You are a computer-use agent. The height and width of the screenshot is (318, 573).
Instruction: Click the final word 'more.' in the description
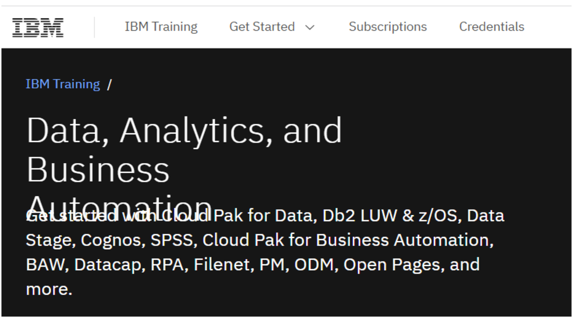[x=49, y=289]
